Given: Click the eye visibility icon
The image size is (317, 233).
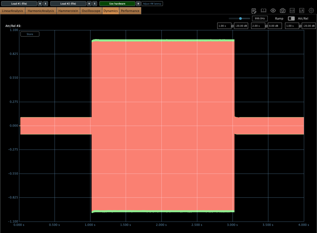Looking at the screenshot, I should click(x=273, y=11).
